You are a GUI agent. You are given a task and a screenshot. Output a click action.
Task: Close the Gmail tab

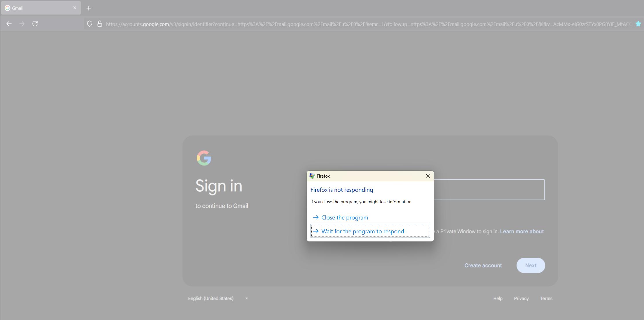pos(75,8)
